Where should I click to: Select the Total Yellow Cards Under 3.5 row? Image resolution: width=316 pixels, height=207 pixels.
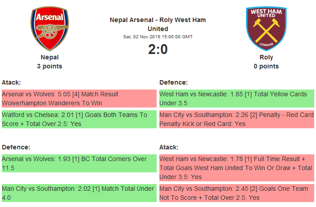coord(236,99)
